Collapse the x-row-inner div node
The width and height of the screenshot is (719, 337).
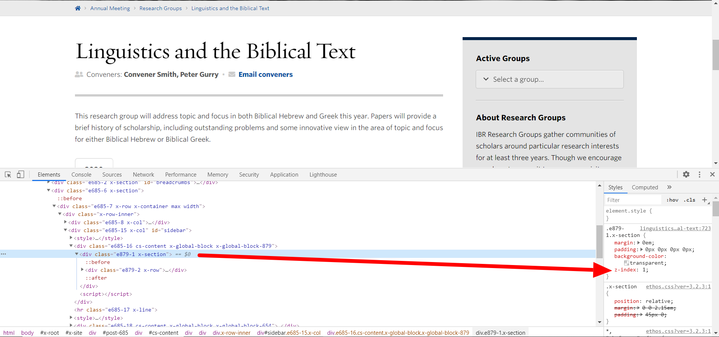pyautogui.click(x=60, y=214)
